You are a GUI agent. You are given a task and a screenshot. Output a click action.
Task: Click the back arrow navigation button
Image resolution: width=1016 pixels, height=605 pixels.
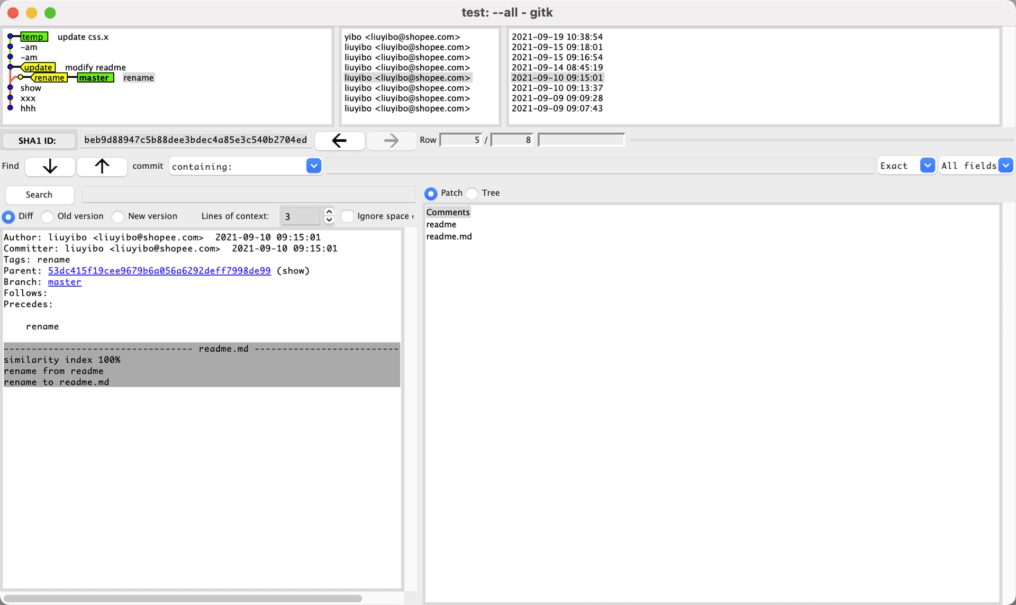(339, 141)
